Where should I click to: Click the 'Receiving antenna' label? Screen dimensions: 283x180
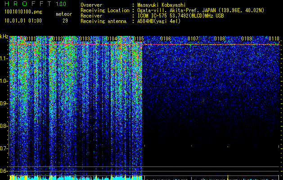pyautogui.click(x=103, y=21)
